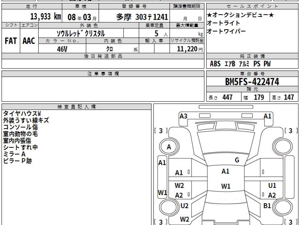
Task: Click the オートライト sales point line
Action: pyautogui.click(x=223, y=23)
